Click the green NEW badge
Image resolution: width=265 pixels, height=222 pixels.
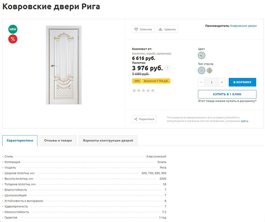click(13, 29)
